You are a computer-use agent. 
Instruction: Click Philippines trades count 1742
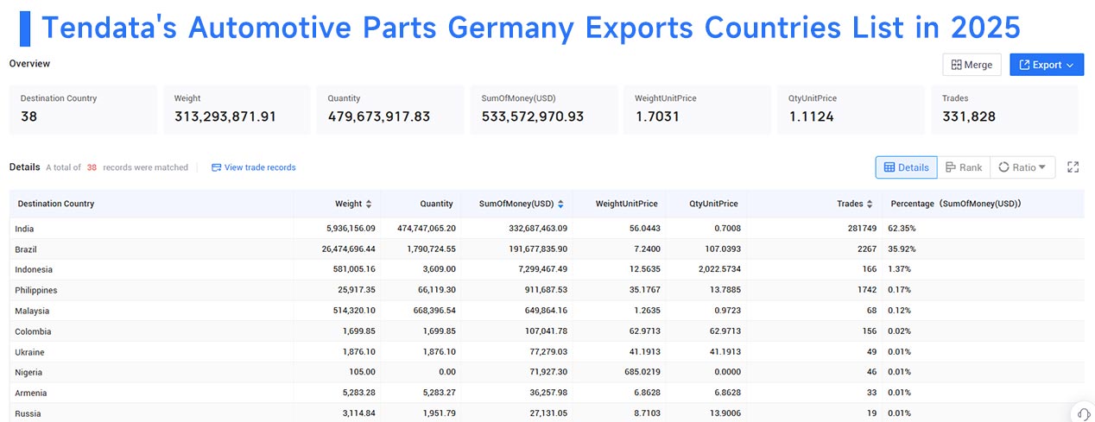866,290
